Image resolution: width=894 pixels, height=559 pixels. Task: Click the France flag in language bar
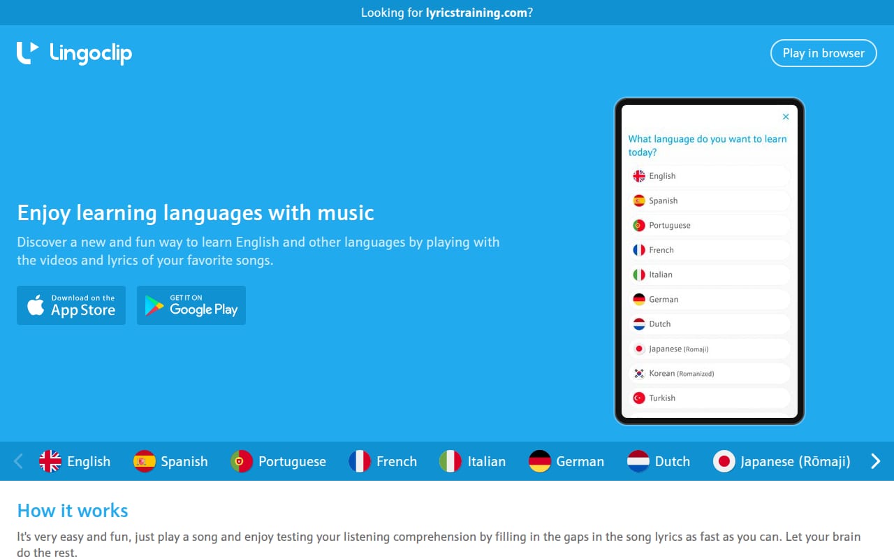(360, 461)
